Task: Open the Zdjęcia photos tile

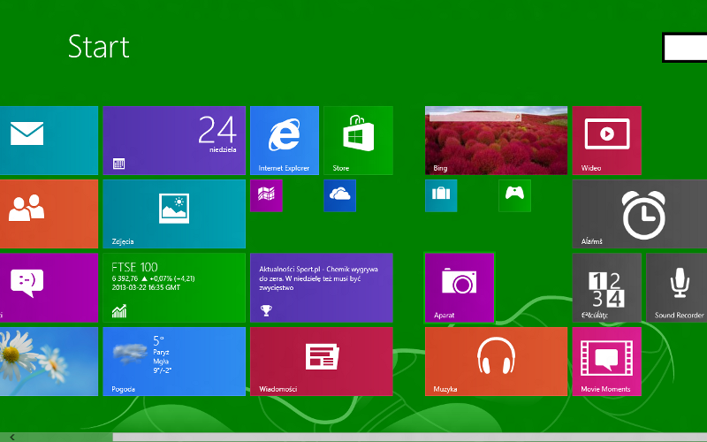Action: click(174, 214)
